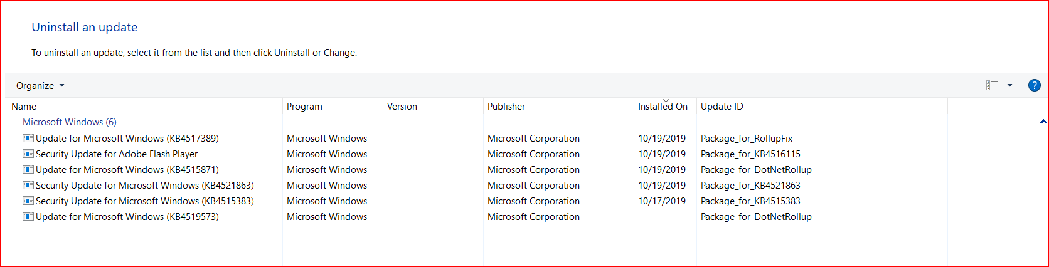Click Package_for_DotNetRollup in the KB4515871 row

756,170
